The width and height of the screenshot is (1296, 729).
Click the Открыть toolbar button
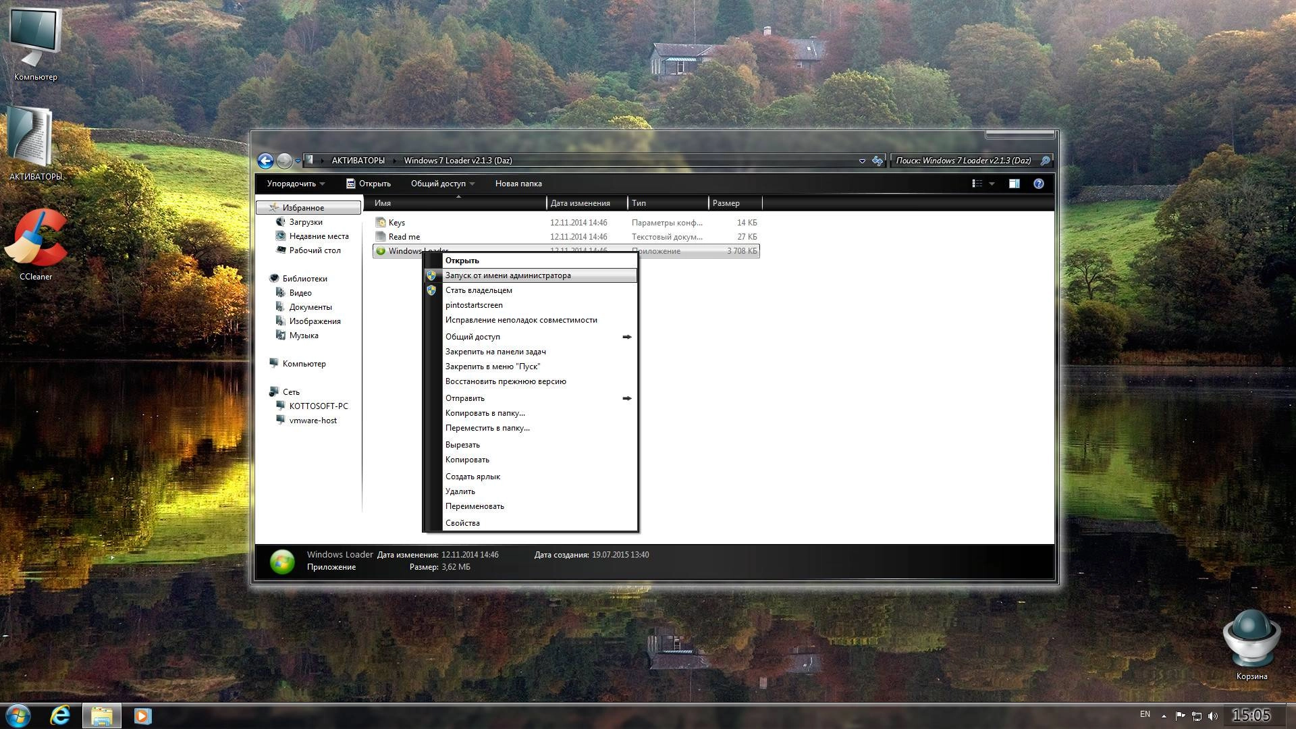pos(369,184)
